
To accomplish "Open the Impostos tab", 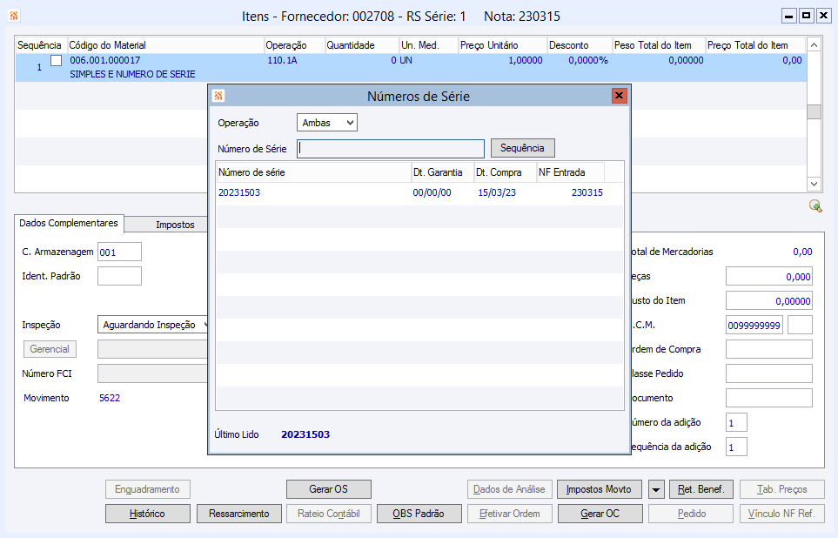I will click(175, 225).
